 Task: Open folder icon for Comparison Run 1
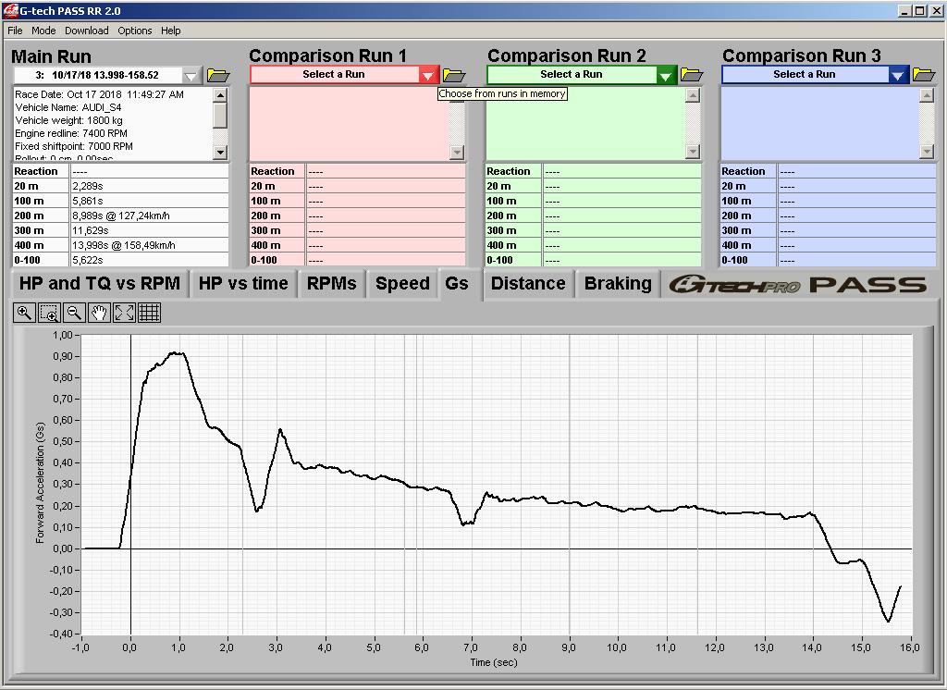(x=453, y=75)
